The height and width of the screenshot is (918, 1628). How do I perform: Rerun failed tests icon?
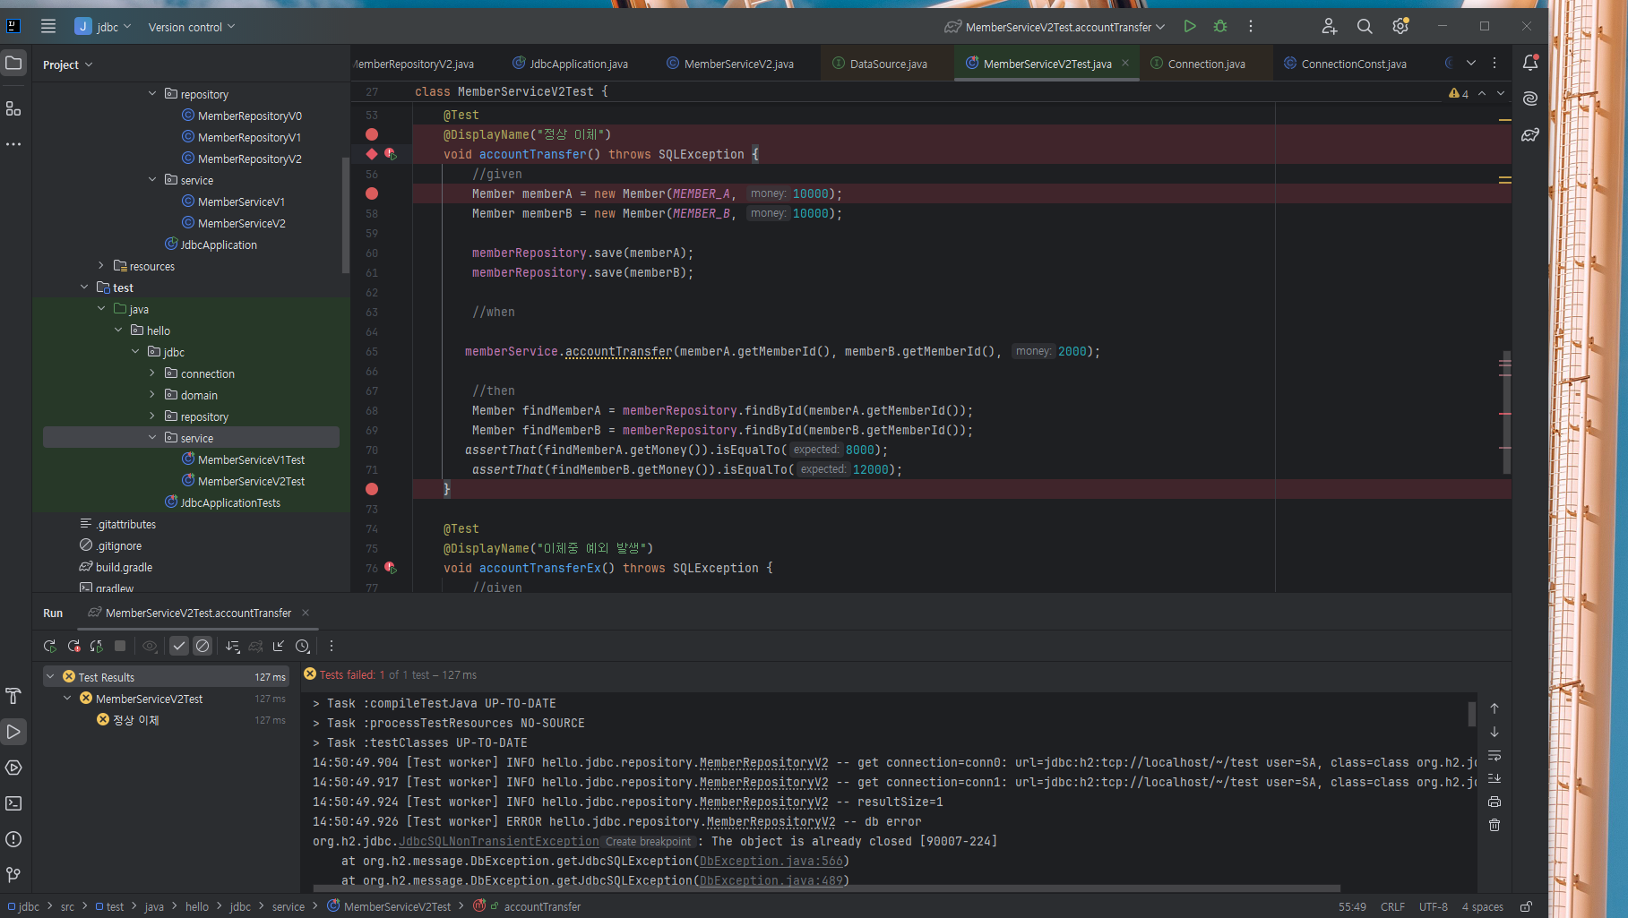pos(73,646)
